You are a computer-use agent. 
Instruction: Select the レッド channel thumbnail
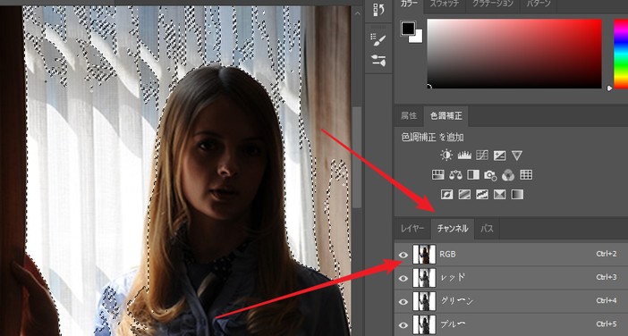tap(424, 278)
